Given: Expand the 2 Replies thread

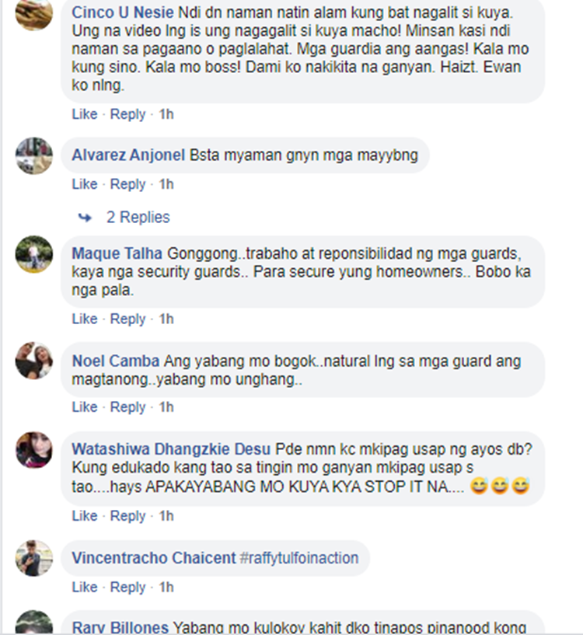Looking at the screenshot, I should pyautogui.click(x=138, y=218).
